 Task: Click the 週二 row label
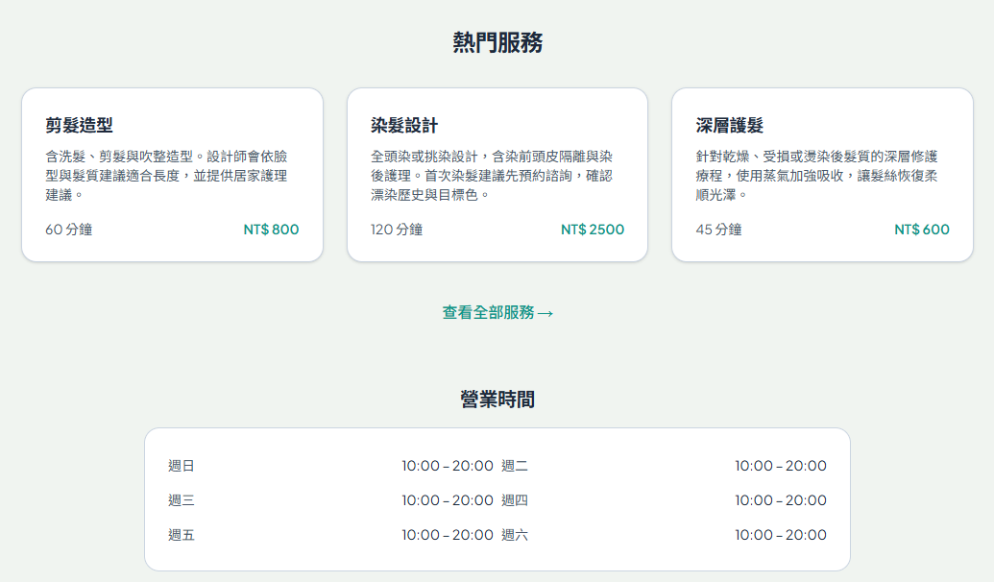[x=515, y=466]
